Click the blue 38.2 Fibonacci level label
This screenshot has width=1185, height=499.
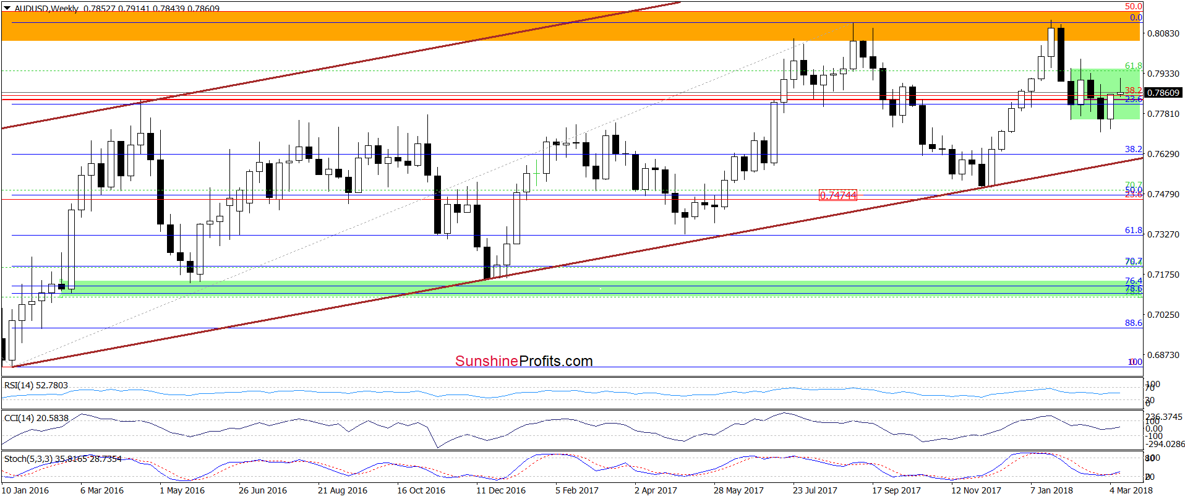1133,149
